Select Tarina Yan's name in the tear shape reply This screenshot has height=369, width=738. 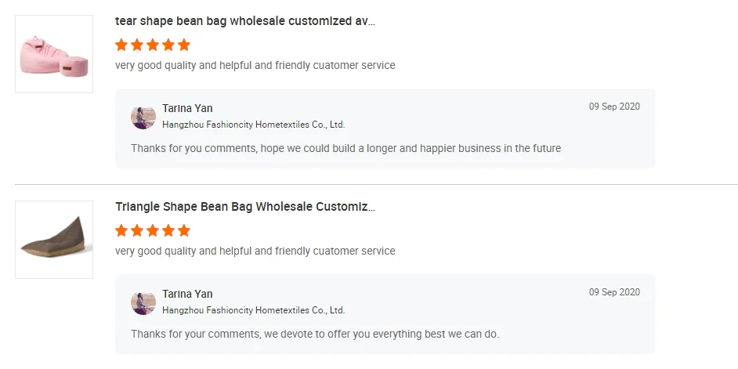187,108
